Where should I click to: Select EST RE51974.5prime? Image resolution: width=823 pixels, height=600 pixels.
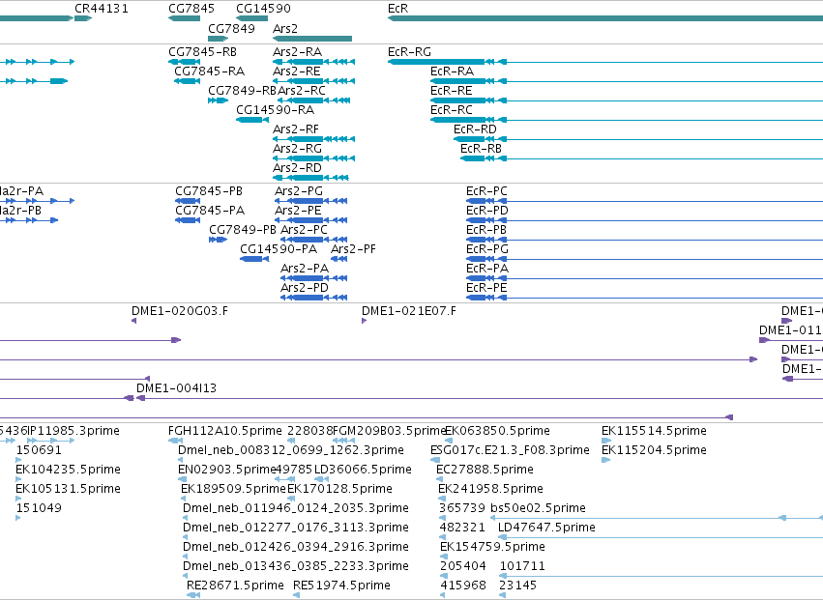click(x=341, y=586)
